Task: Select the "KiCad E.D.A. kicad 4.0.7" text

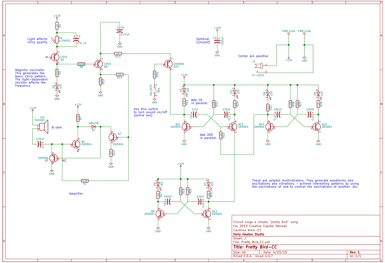Action: [x=253, y=256]
